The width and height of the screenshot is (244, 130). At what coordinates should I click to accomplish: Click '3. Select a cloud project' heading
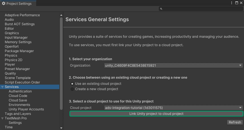point(111,101)
